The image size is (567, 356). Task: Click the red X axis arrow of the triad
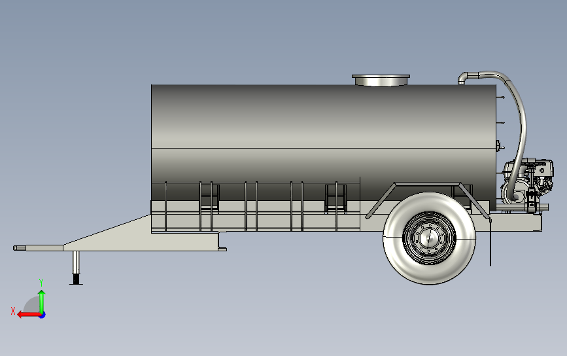tap(29, 315)
